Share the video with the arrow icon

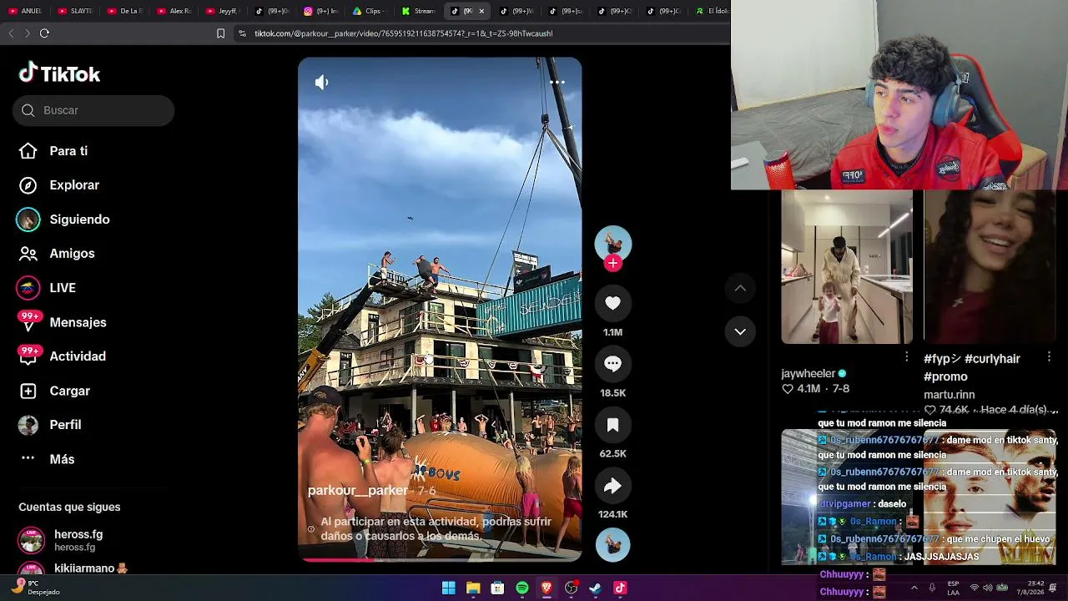coord(612,486)
